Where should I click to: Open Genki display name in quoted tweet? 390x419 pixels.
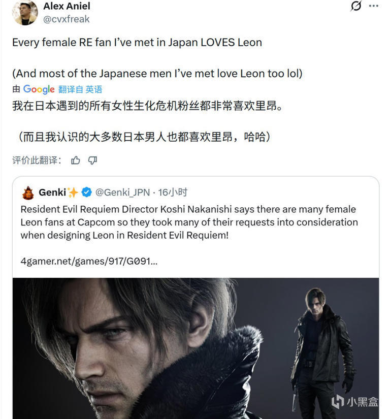[52, 192]
